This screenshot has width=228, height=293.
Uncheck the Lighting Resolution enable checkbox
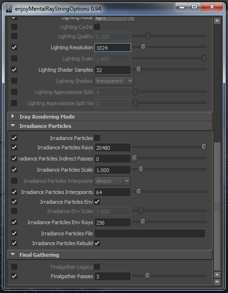coord(14,47)
